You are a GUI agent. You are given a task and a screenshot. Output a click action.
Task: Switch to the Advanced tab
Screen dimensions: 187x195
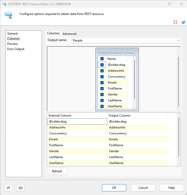pyautogui.click(x=69, y=34)
